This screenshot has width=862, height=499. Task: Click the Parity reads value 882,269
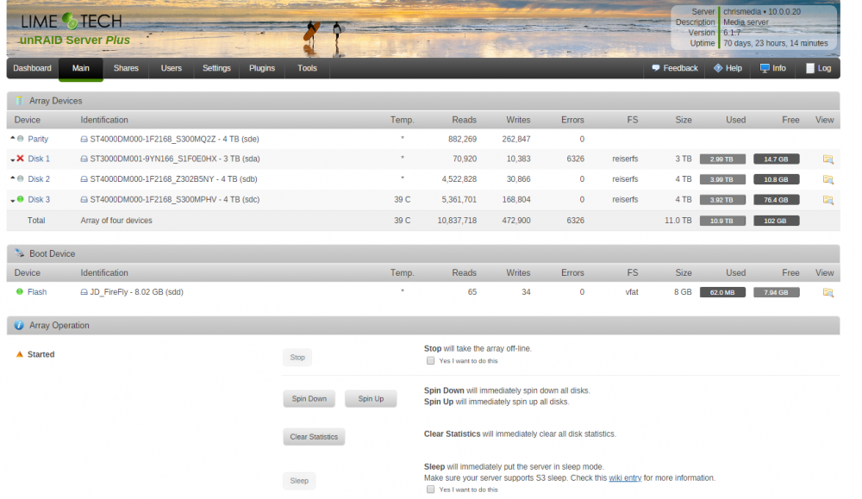click(462, 139)
